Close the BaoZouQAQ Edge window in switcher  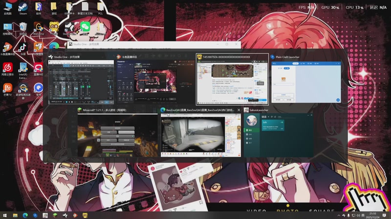point(239,110)
